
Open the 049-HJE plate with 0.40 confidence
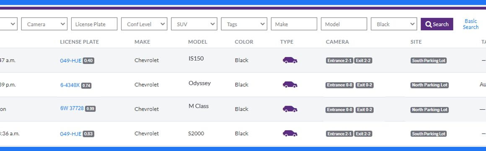pyautogui.click(x=71, y=60)
